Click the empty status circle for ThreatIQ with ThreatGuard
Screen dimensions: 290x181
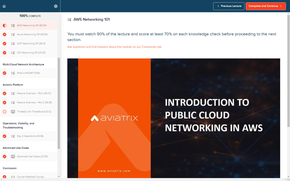point(4,112)
